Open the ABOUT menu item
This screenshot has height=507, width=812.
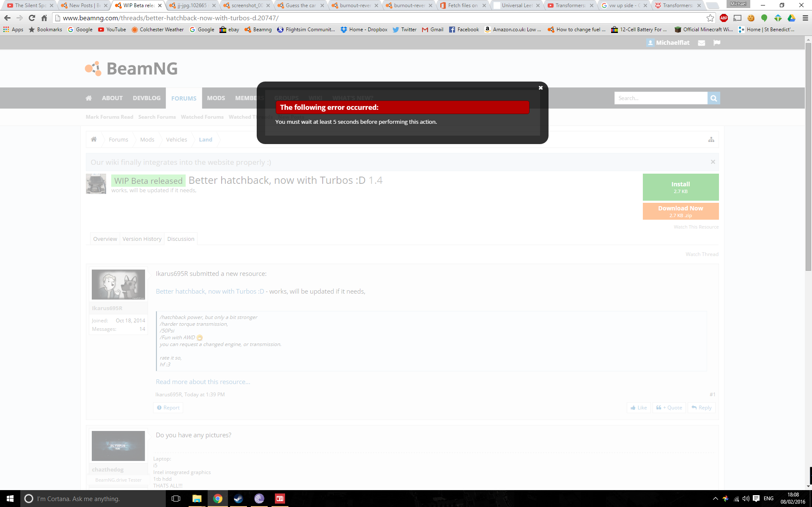click(112, 98)
